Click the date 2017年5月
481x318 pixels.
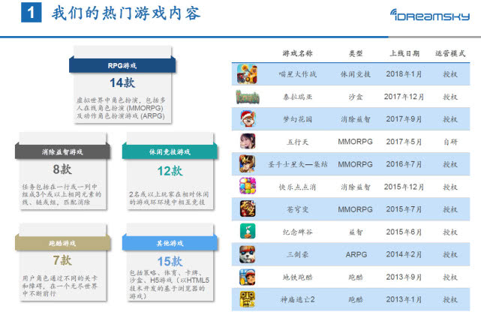(x=404, y=142)
